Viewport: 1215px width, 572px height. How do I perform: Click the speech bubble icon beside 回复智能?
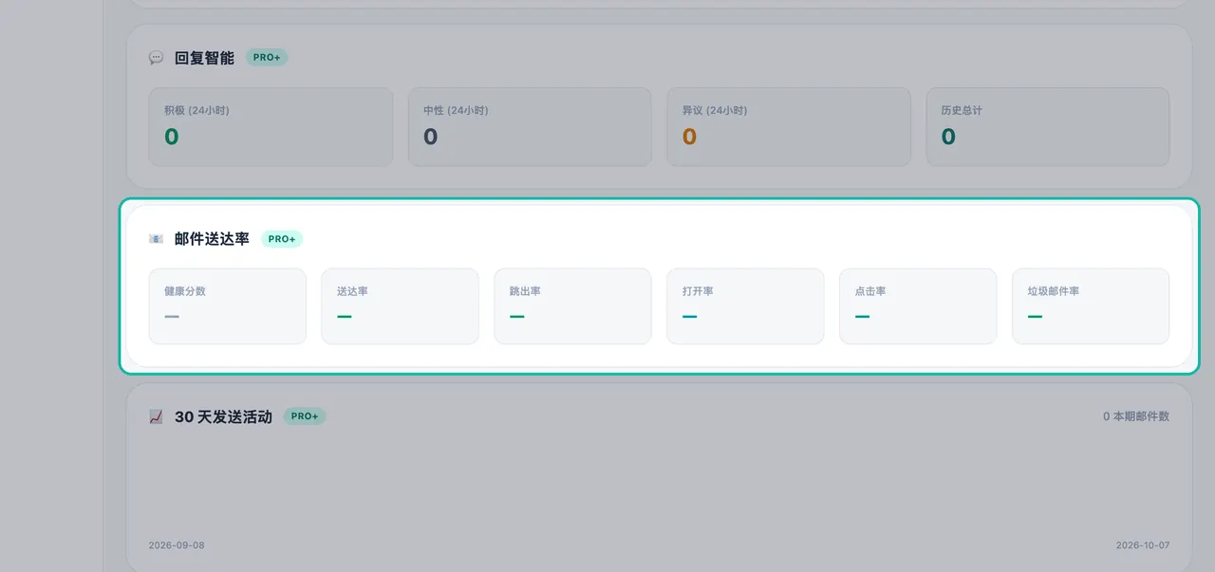[156, 58]
